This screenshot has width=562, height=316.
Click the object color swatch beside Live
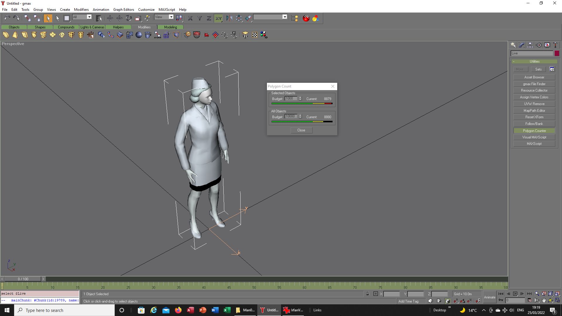point(557,53)
